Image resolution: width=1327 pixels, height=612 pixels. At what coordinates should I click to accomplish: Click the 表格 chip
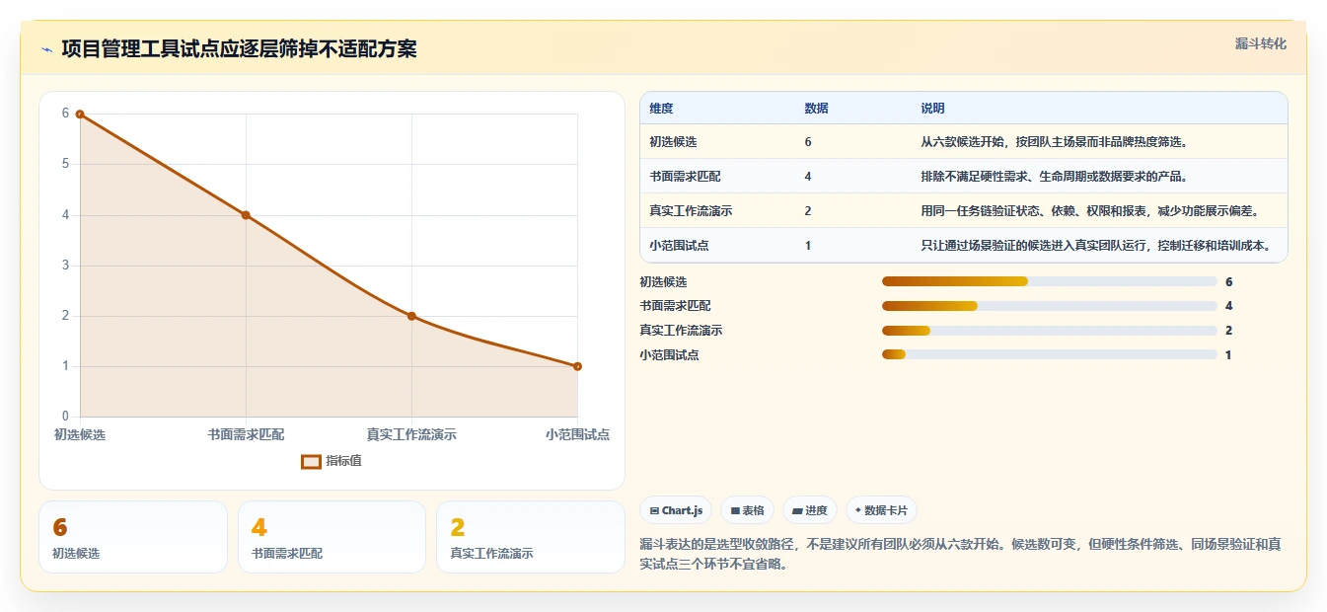click(748, 510)
